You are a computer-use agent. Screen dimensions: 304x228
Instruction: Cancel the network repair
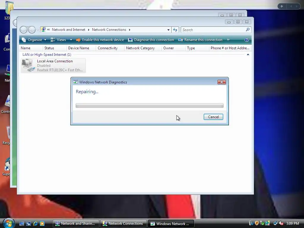point(213,117)
